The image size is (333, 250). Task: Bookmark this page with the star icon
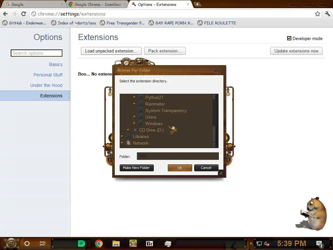point(317,14)
